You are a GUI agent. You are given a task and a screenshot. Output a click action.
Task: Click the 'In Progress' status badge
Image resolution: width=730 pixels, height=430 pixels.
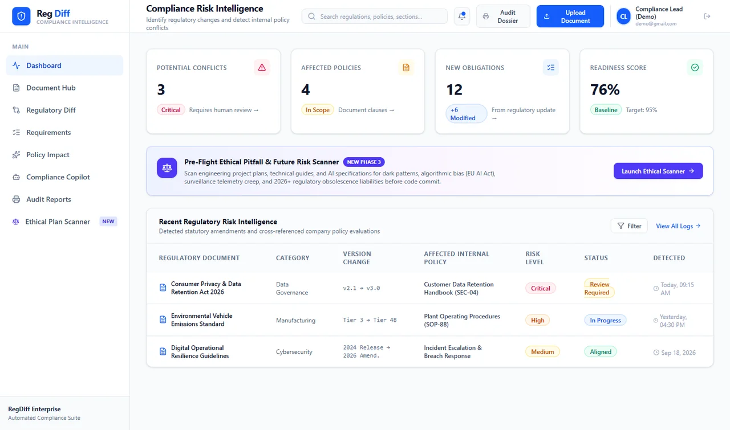(x=605, y=321)
